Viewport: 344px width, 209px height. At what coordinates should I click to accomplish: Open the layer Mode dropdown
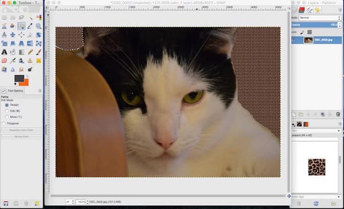320,18
